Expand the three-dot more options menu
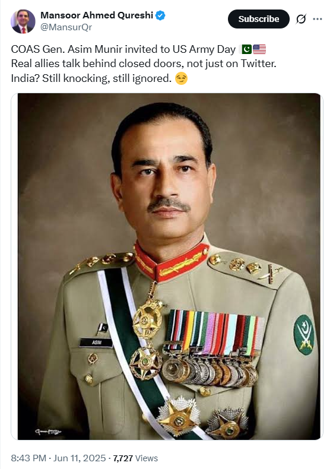 point(317,19)
